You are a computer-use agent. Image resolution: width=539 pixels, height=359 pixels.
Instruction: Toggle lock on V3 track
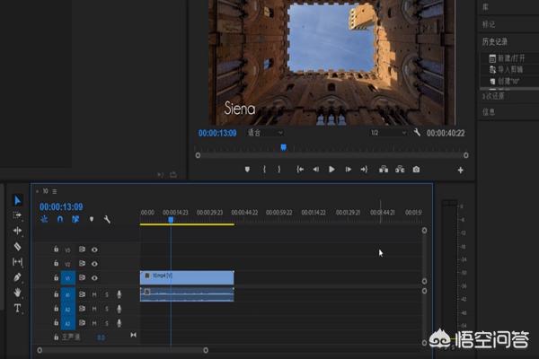[x=56, y=250]
